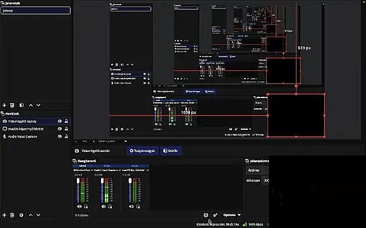Toggle monitoring headphones icon on first mixer channel
Image resolution: width=366 pixels, height=228 pixels.
point(86,206)
